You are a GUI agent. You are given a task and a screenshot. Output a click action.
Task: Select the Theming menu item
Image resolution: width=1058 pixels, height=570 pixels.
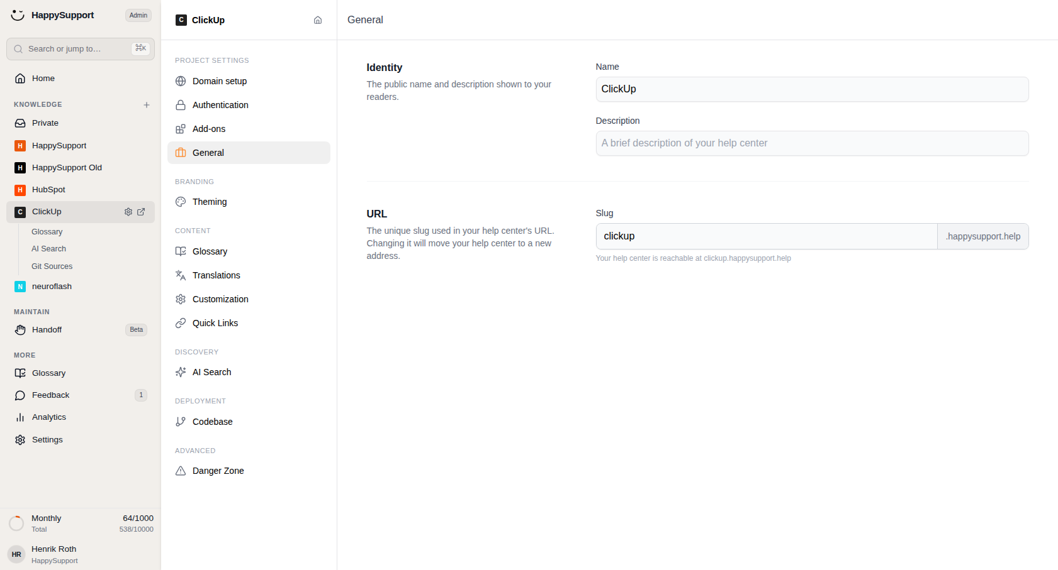click(x=249, y=202)
